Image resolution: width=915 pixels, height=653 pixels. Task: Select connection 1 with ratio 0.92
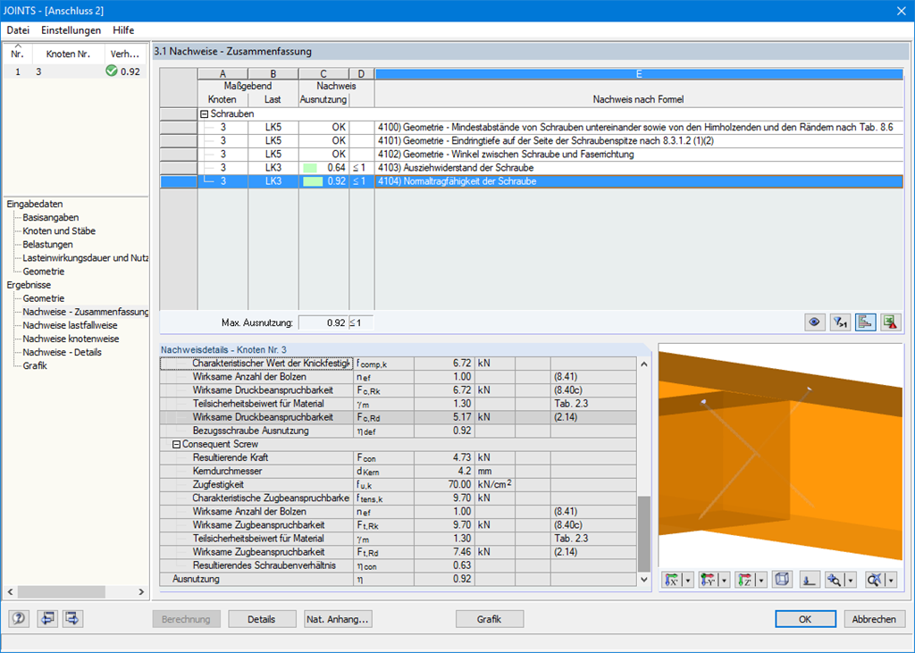point(76,71)
